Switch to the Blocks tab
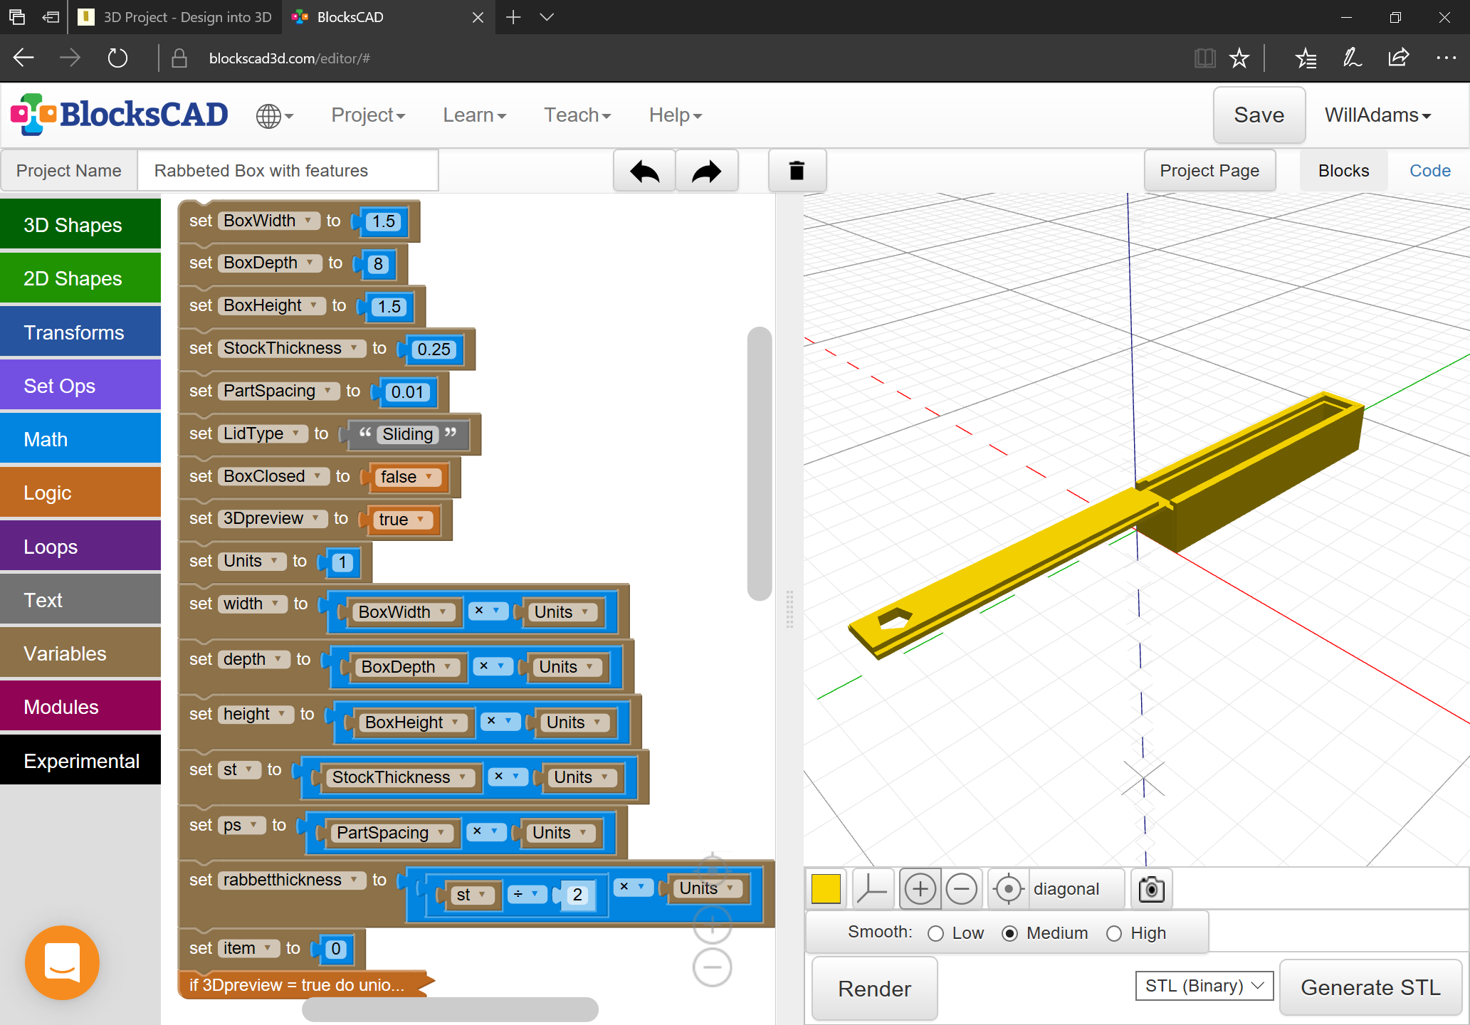Screen dimensions: 1470x1025 pos(1343,171)
